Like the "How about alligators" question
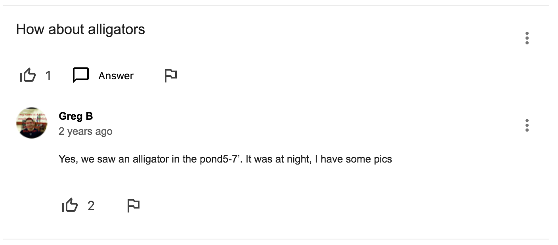558x245 pixels. coord(28,75)
